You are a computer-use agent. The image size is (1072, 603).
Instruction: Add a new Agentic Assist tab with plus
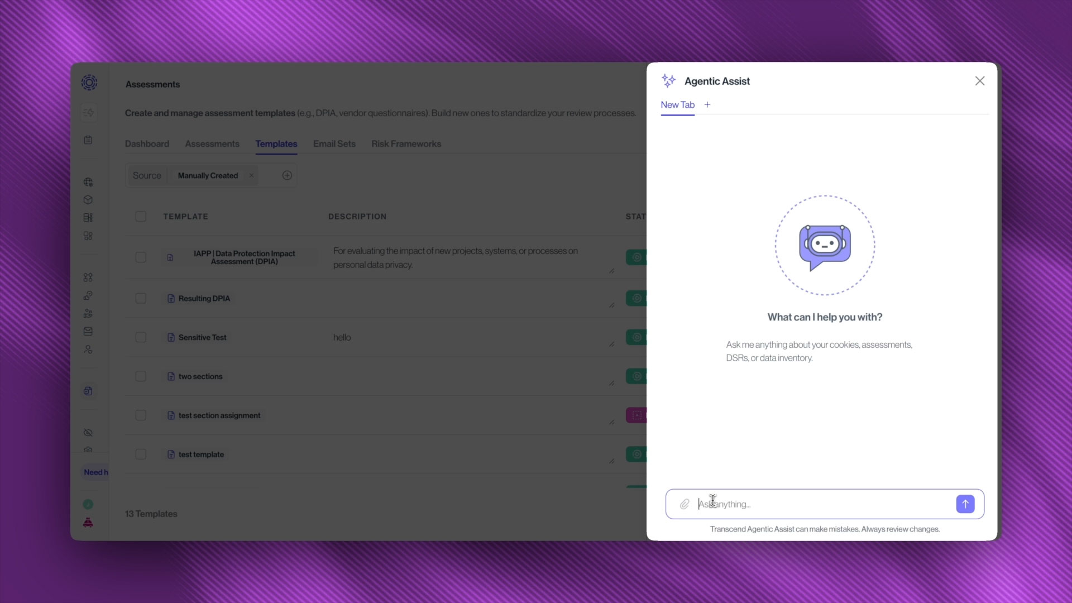[707, 105]
